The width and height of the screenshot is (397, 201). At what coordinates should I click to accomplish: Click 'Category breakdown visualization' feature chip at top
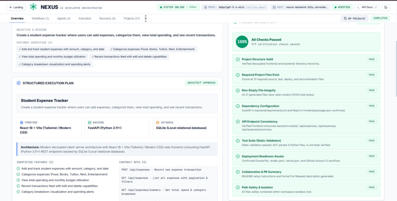click(55, 65)
